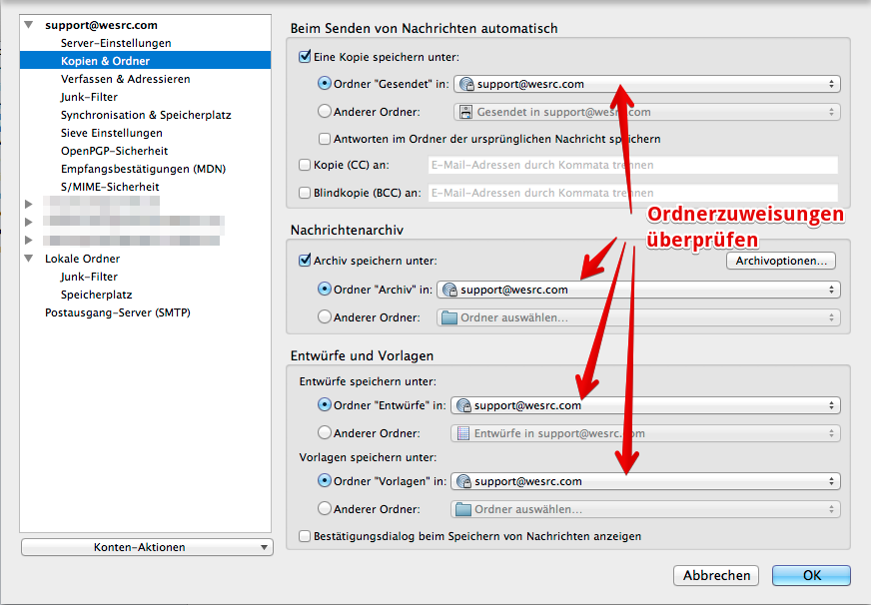Viewport: 871px width, 605px height.
Task: Select Ordner "Gesendet" in radio button
Action: tap(325, 83)
